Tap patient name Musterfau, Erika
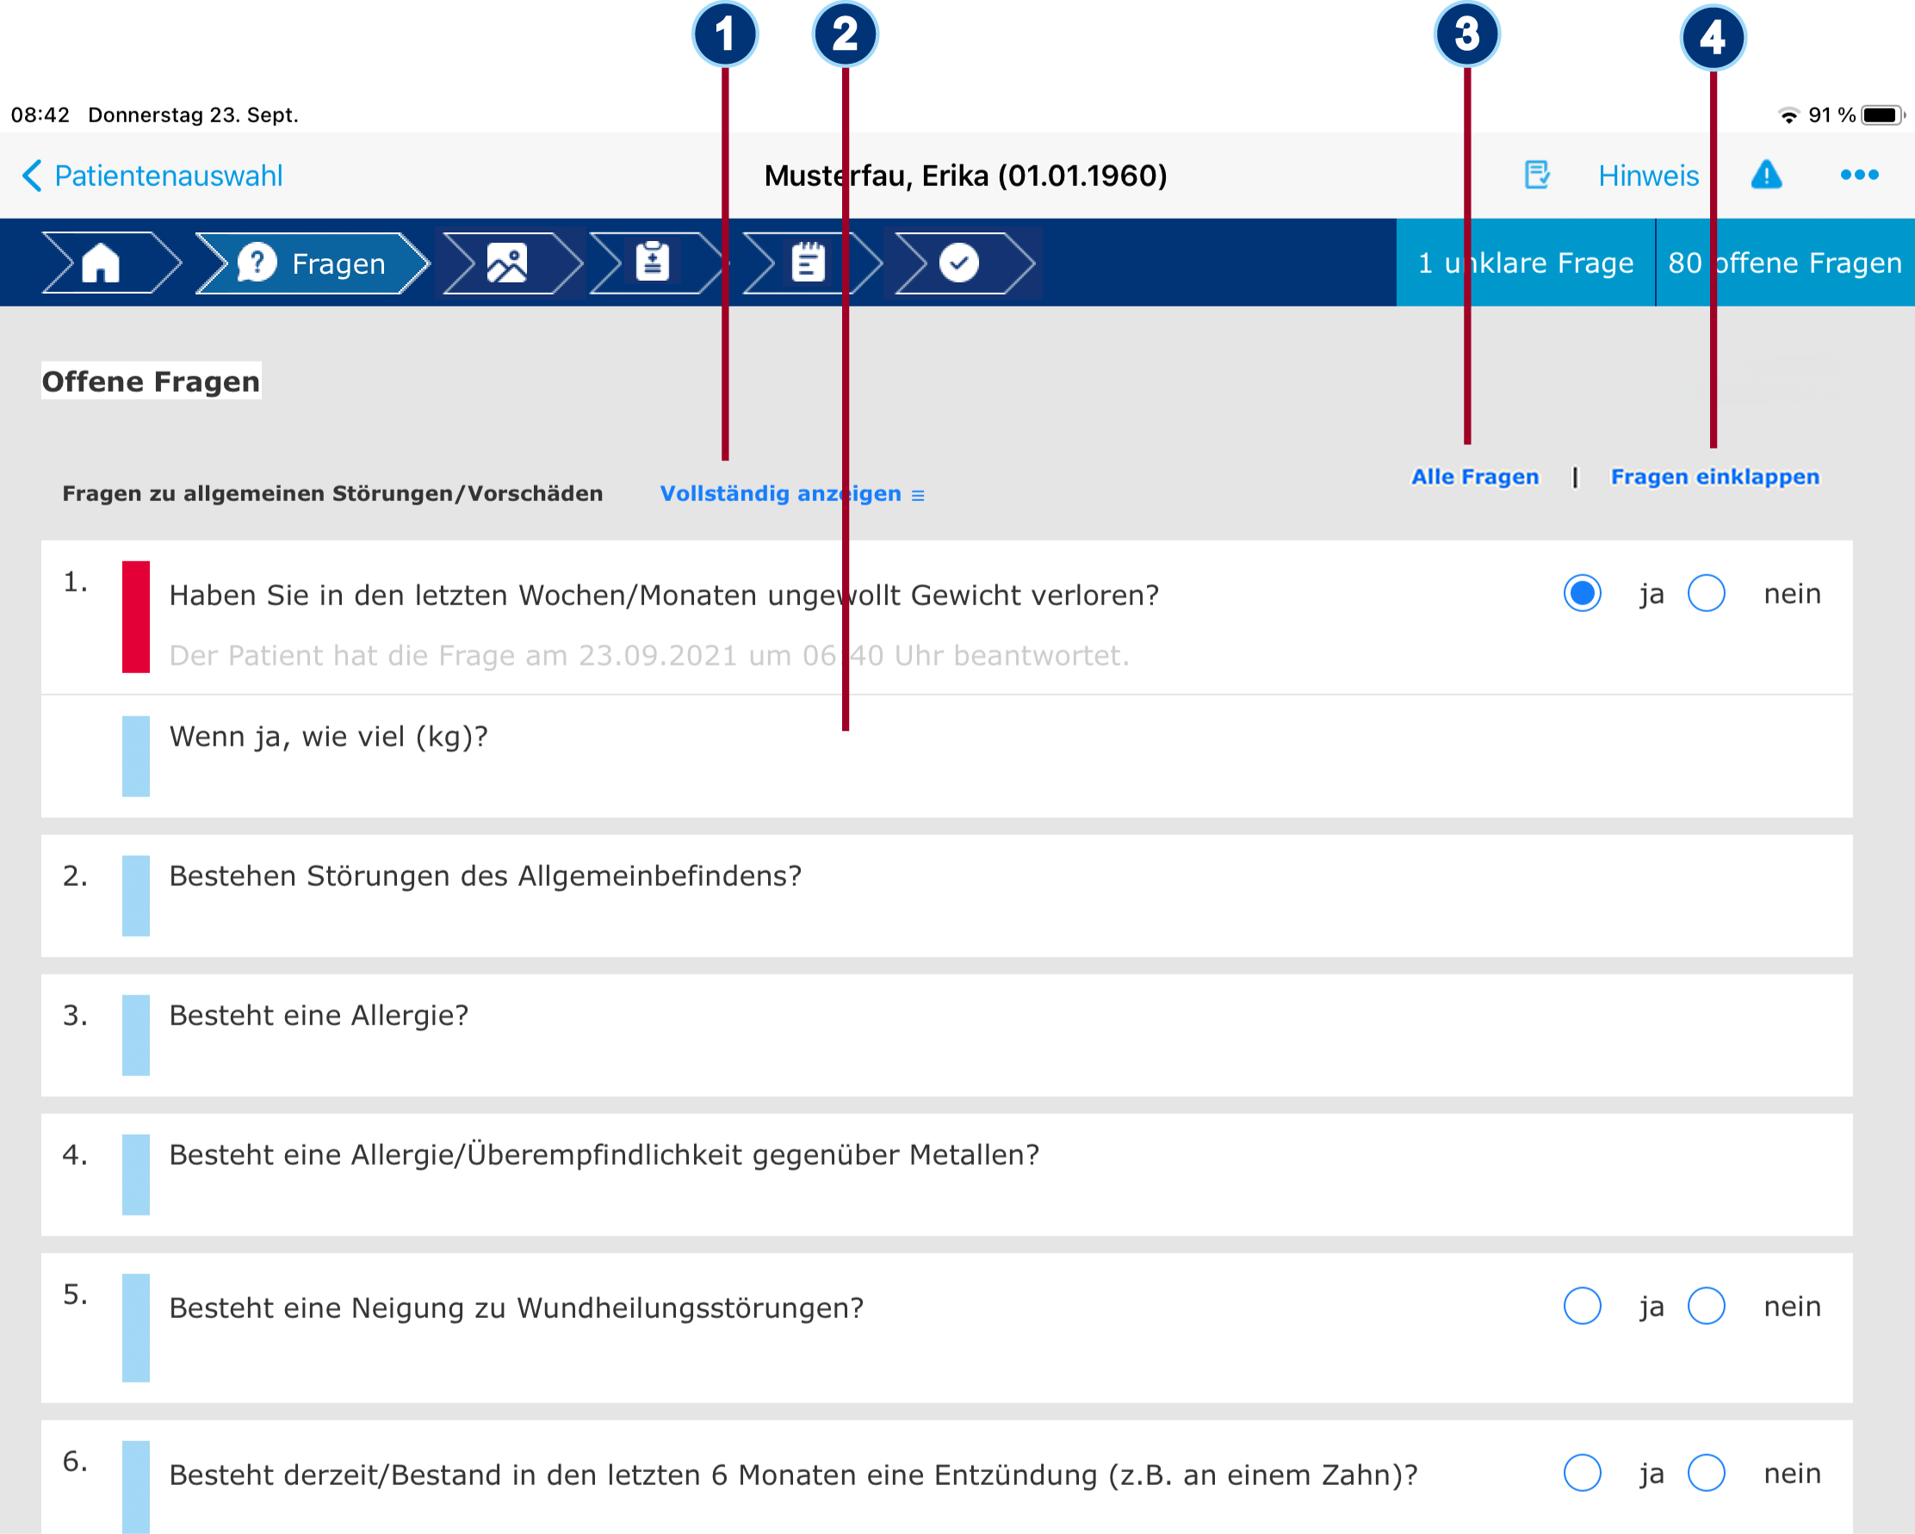 pos(965,176)
